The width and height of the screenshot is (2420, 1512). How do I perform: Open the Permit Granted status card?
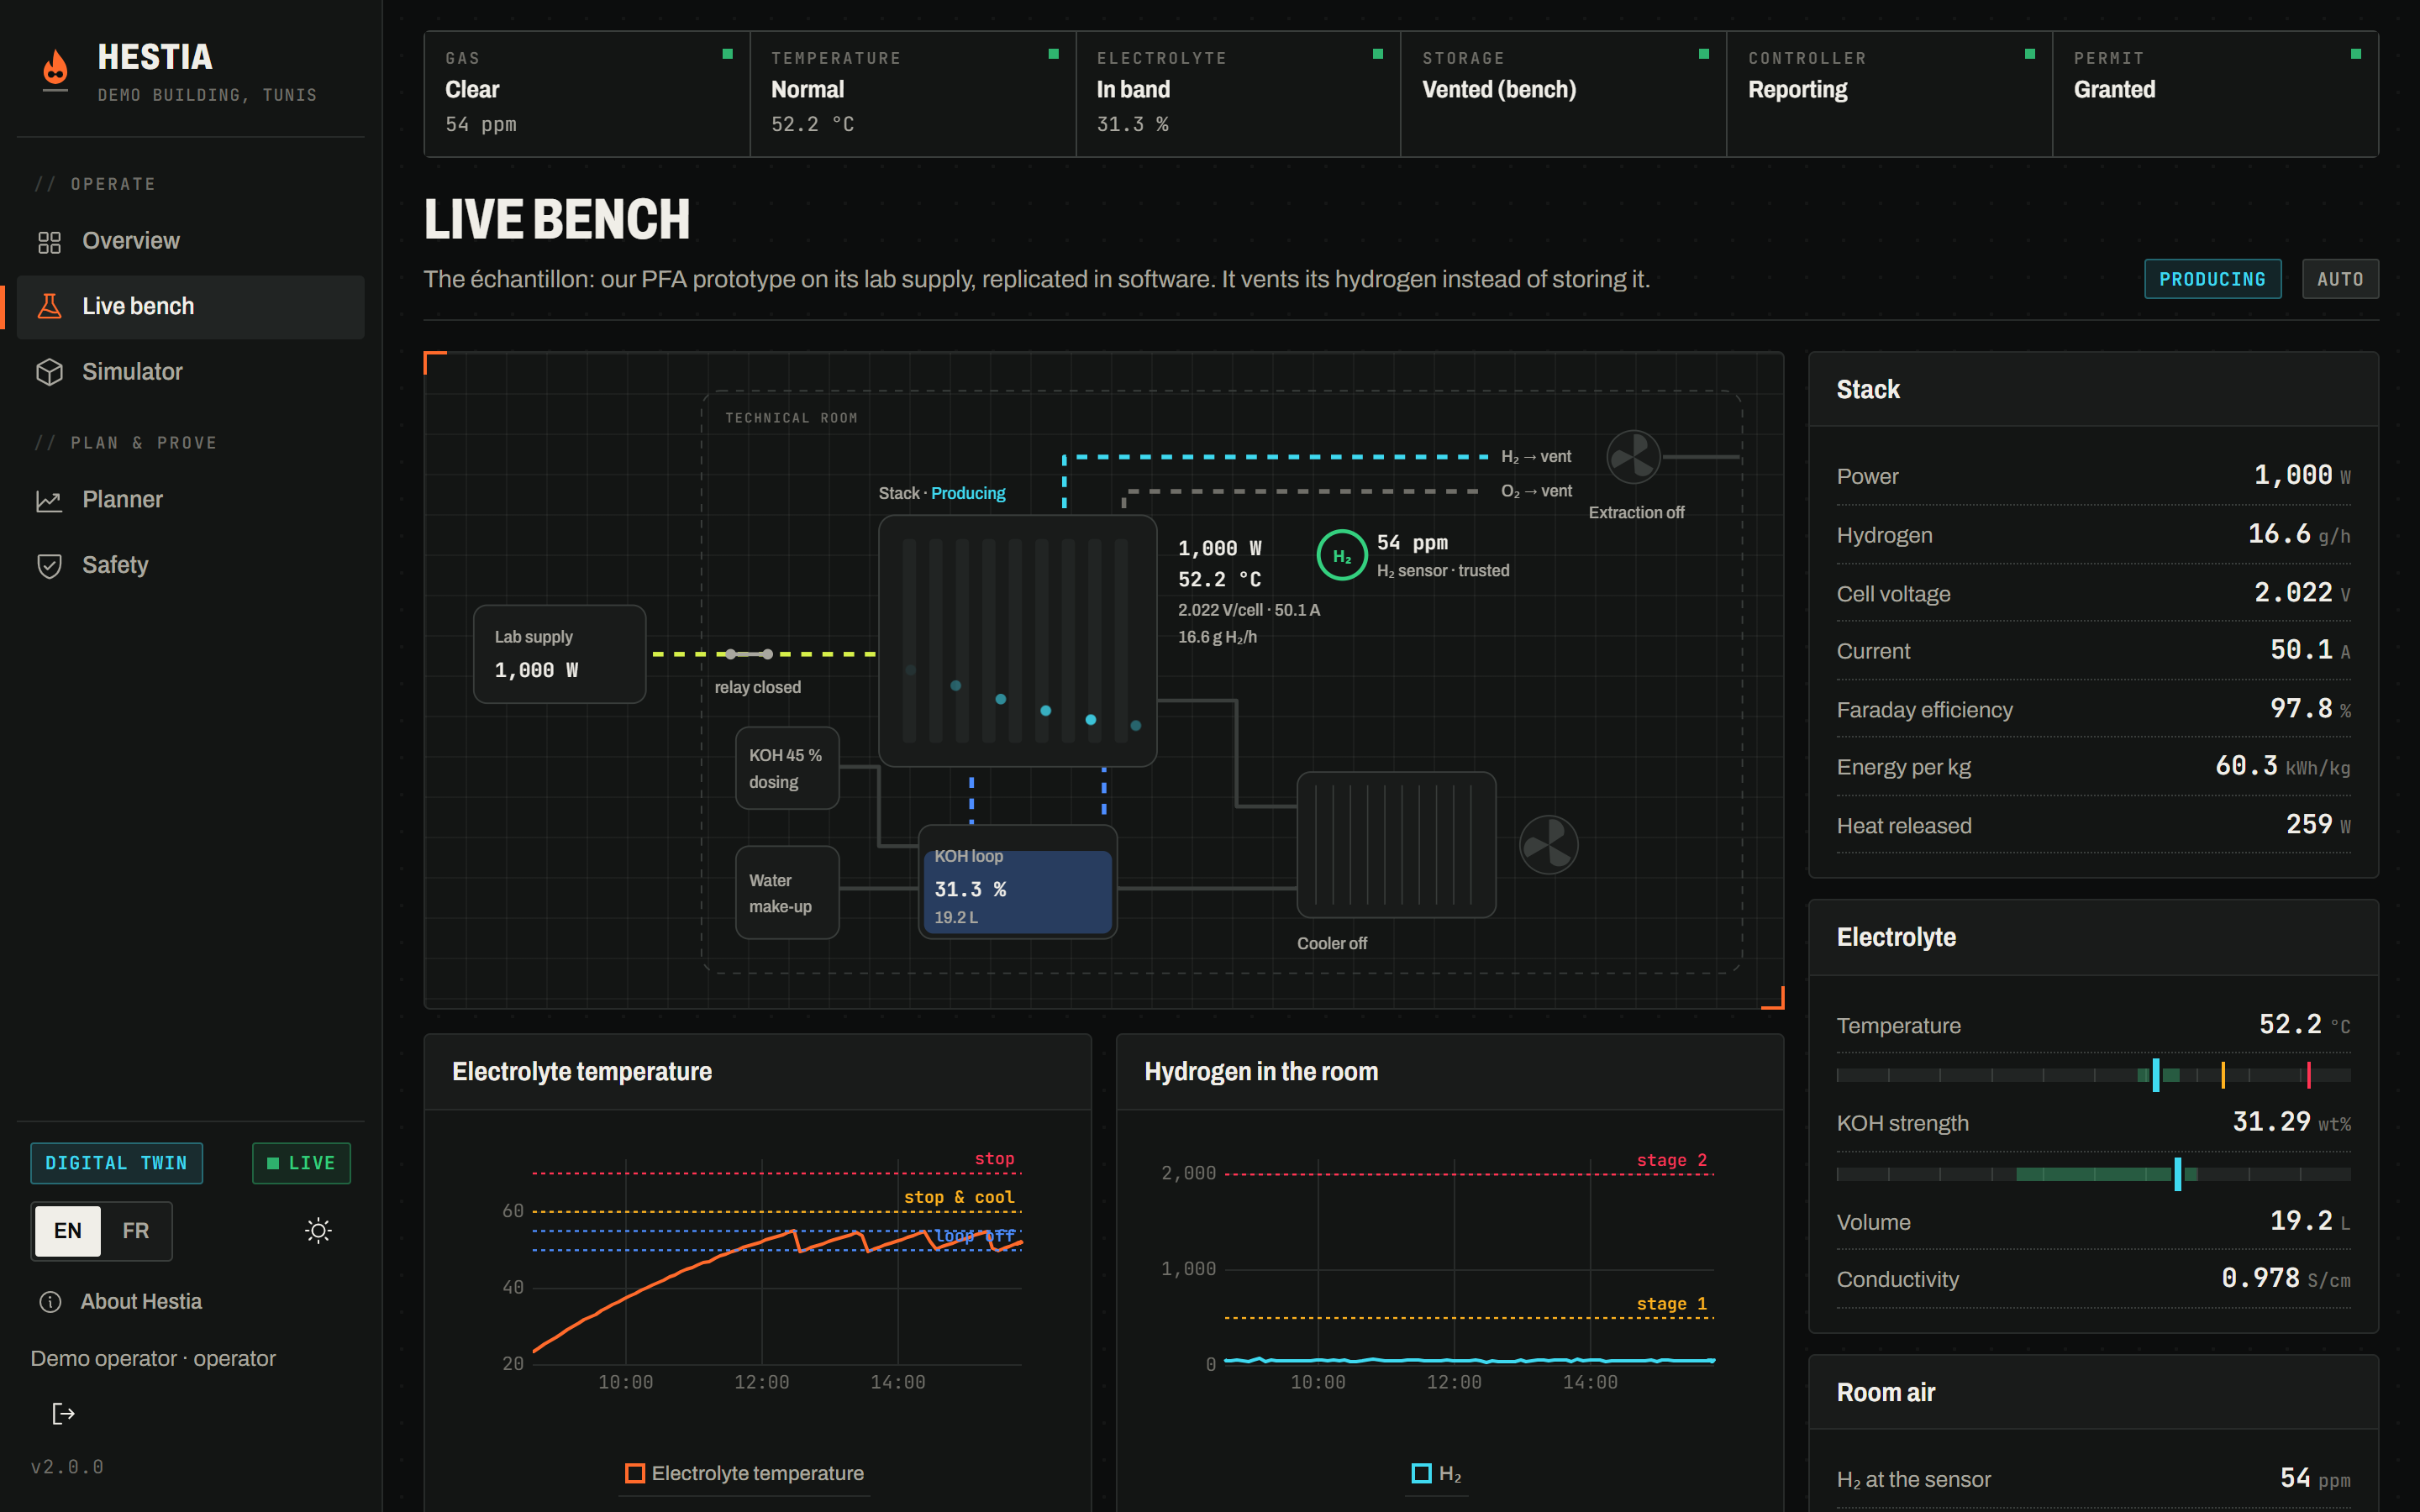coord(2215,94)
